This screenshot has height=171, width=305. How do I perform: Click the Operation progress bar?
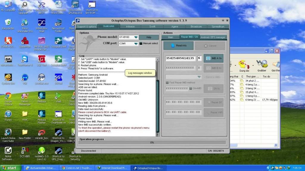152,143
